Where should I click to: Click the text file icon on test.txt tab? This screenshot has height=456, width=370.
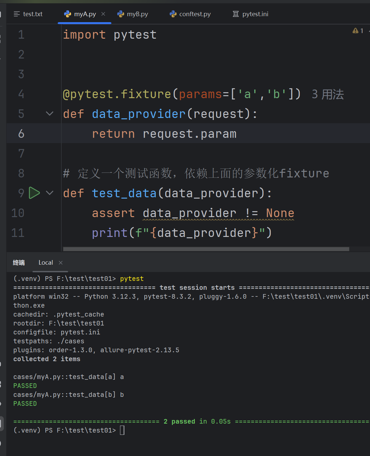tap(17, 14)
